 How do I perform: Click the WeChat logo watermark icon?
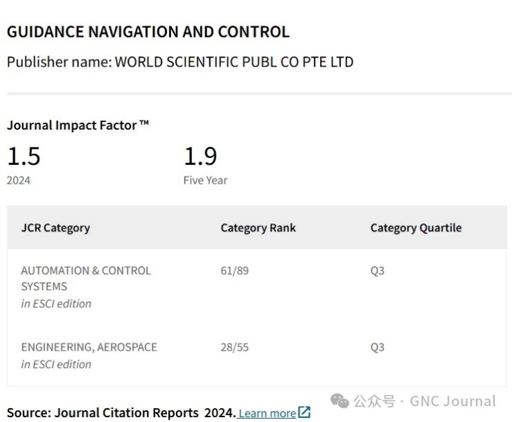[339, 401]
